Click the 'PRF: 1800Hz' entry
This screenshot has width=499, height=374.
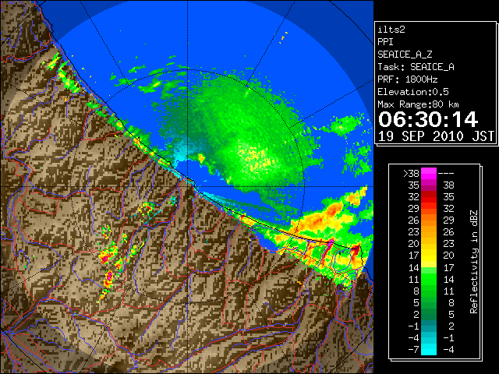407,79
